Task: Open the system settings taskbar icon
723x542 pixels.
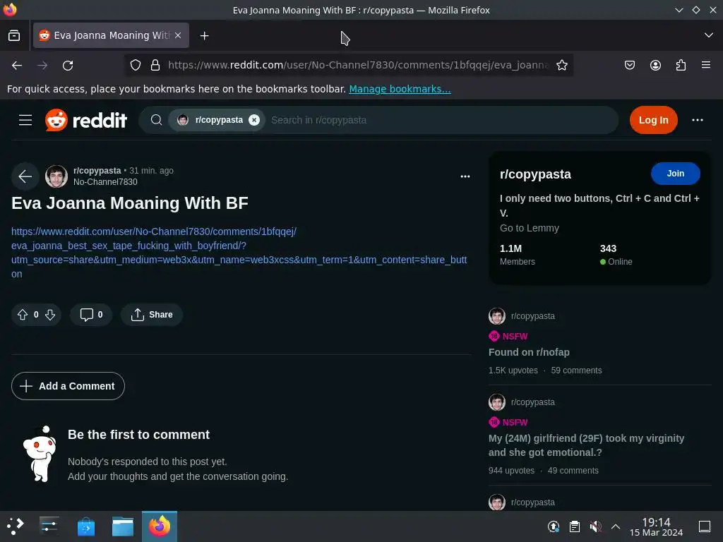Action: [x=49, y=526]
